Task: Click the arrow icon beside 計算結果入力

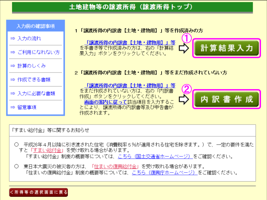Action: (x=184, y=49)
